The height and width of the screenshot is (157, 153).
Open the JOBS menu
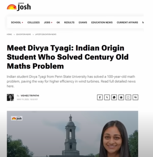pyautogui.click(x=48, y=22)
